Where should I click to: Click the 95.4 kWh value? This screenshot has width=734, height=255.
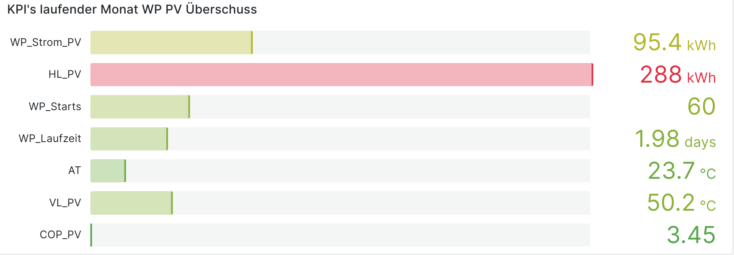click(674, 42)
